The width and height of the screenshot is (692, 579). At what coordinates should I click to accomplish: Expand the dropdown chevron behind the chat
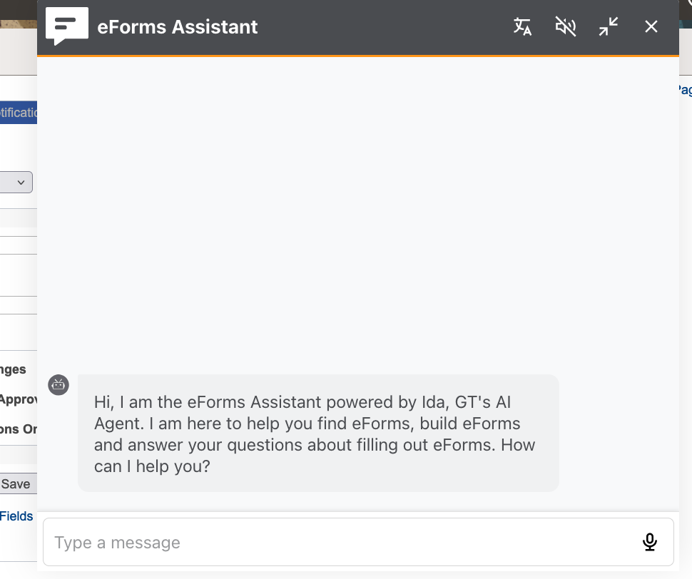pyautogui.click(x=21, y=182)
